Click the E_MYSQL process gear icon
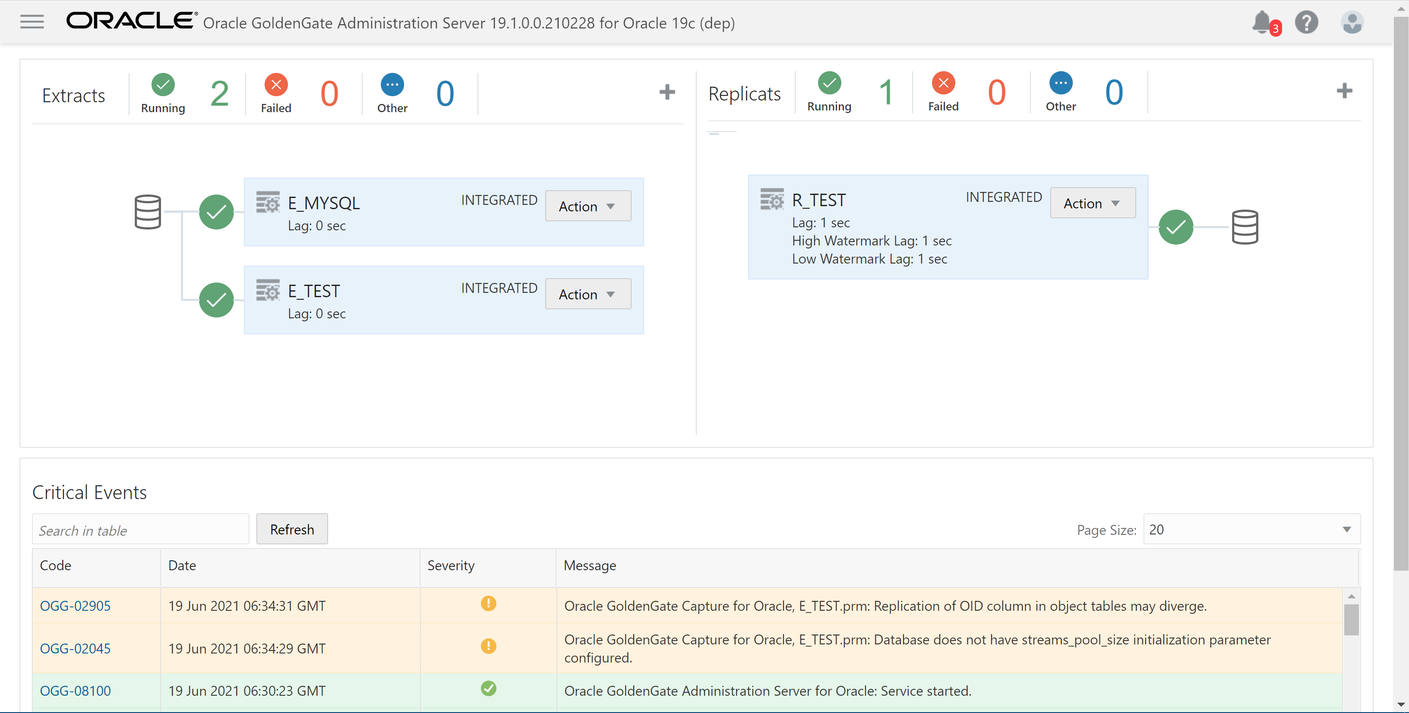 coord(268,202)
